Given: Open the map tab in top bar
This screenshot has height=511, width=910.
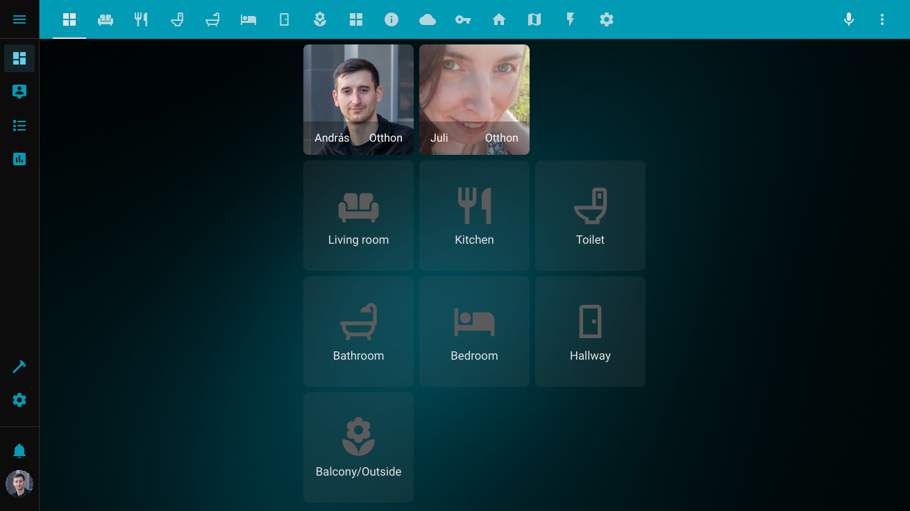Looking at the screenshot, I should [x=534, y=19].
